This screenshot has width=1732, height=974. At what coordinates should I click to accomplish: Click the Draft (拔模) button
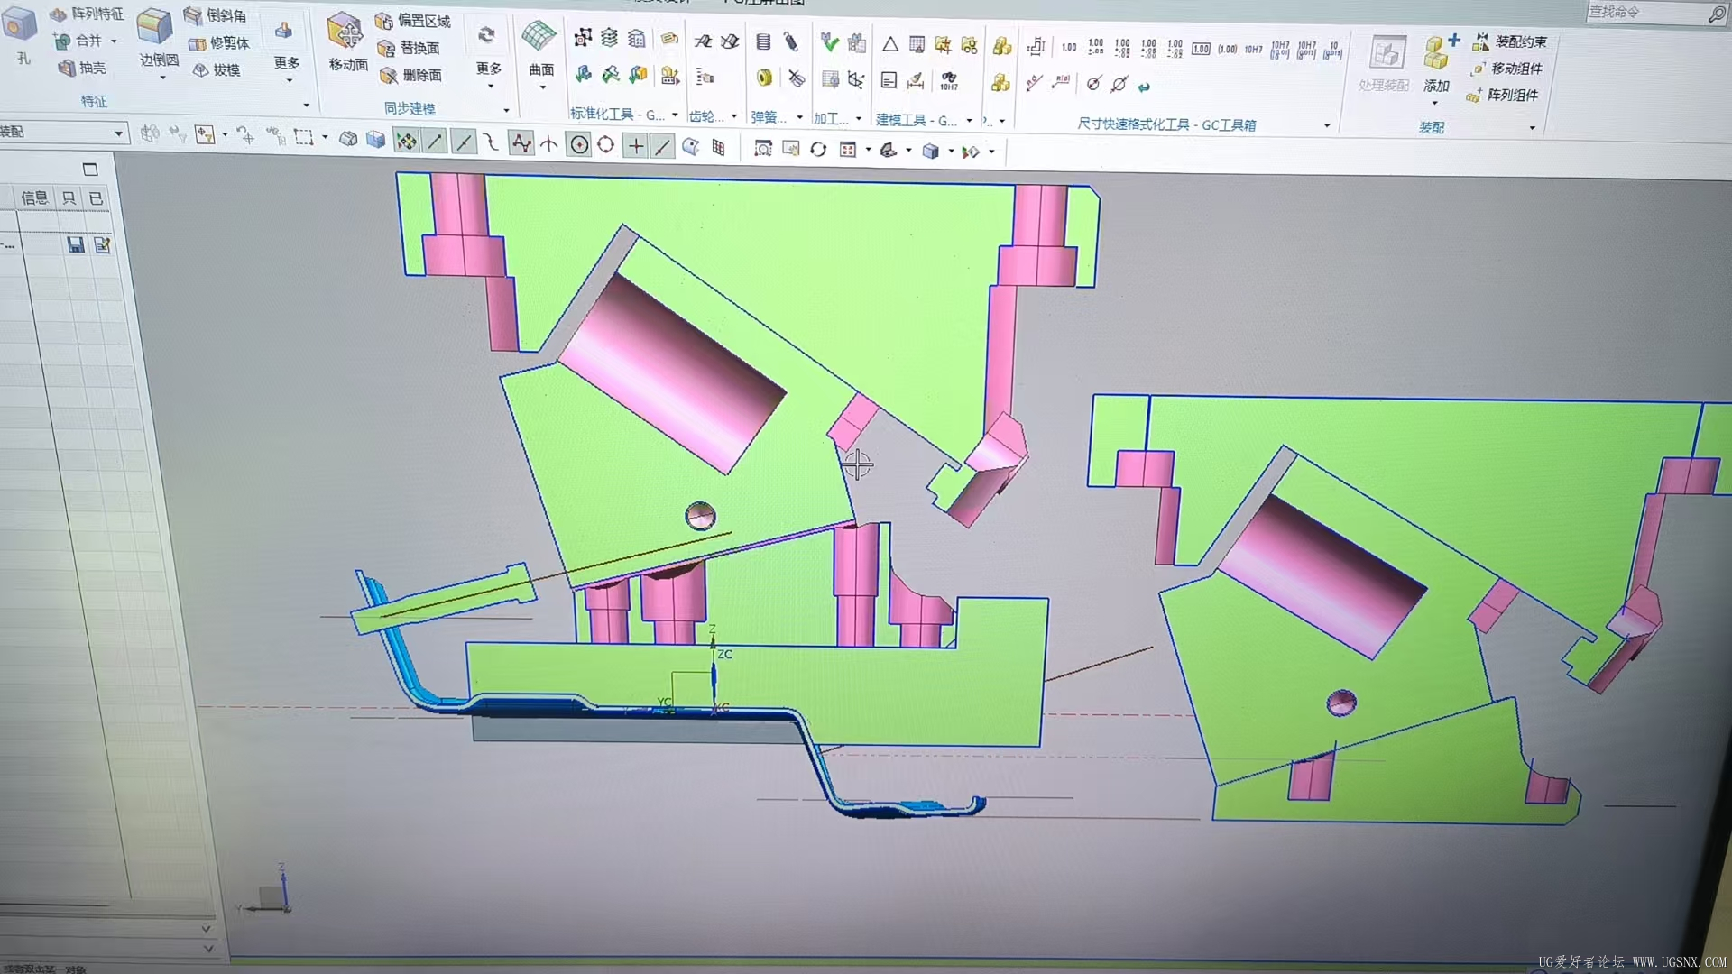[216, 70]
